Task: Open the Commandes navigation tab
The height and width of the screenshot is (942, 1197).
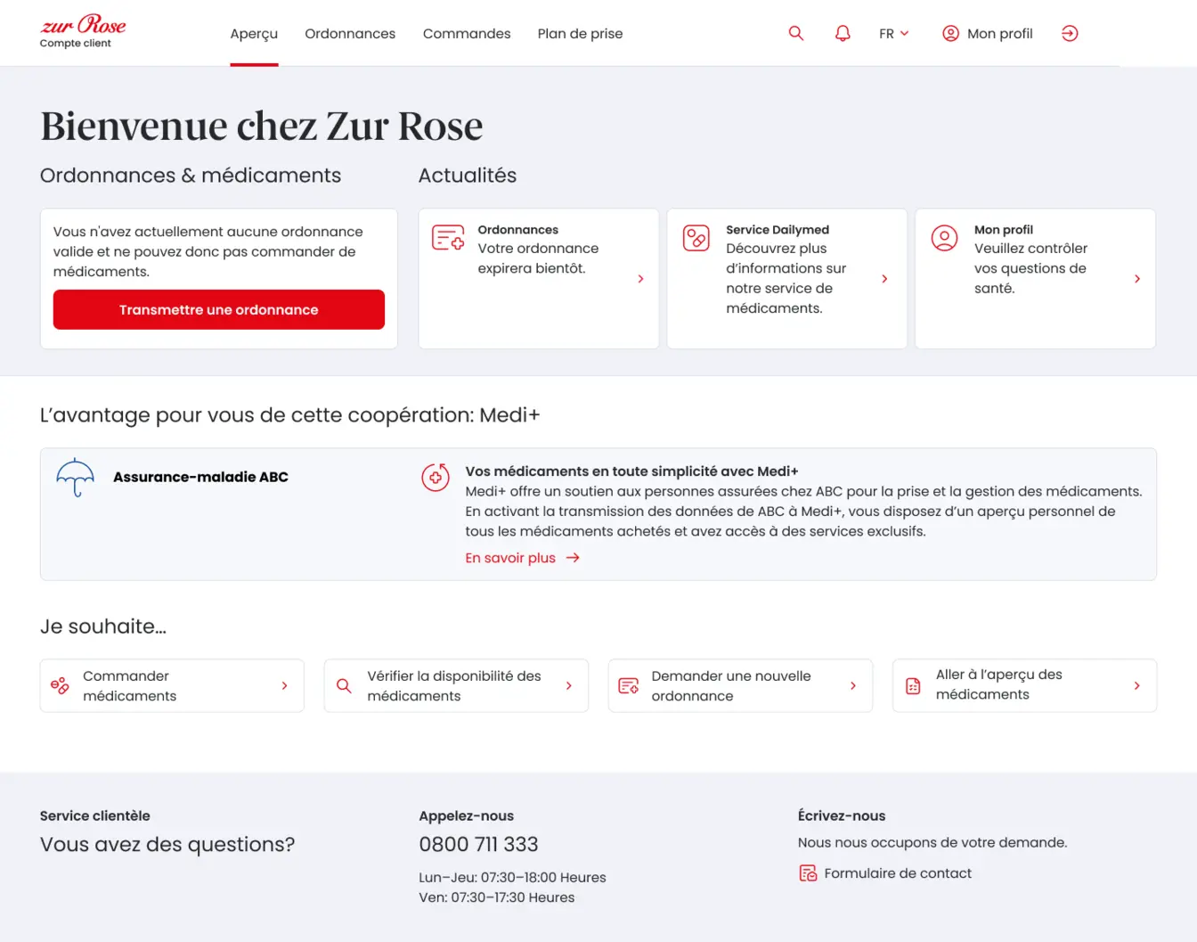Action: pos(467,34)
